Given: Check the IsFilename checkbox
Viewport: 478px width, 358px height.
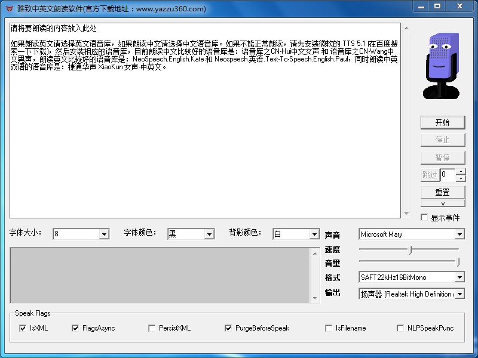Looking at the screenshot, I should (329, 328).
